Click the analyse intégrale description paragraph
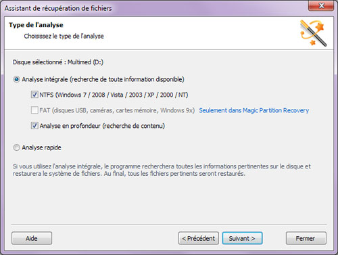 pos(162,170)
